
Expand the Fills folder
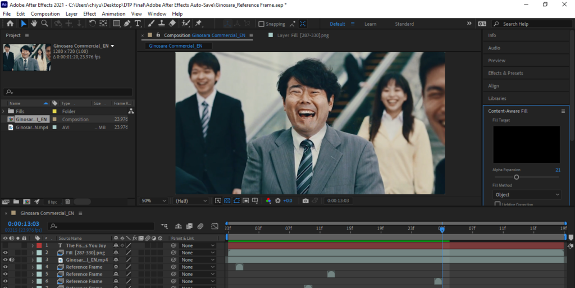pos(4,111)
